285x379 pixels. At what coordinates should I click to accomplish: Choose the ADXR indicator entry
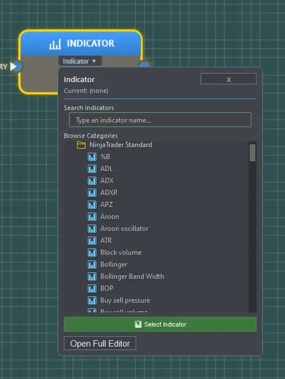pos(109,193)
